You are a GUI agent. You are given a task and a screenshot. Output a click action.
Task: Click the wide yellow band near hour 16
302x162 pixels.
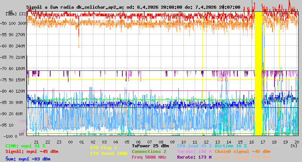(x=259, y=75)
